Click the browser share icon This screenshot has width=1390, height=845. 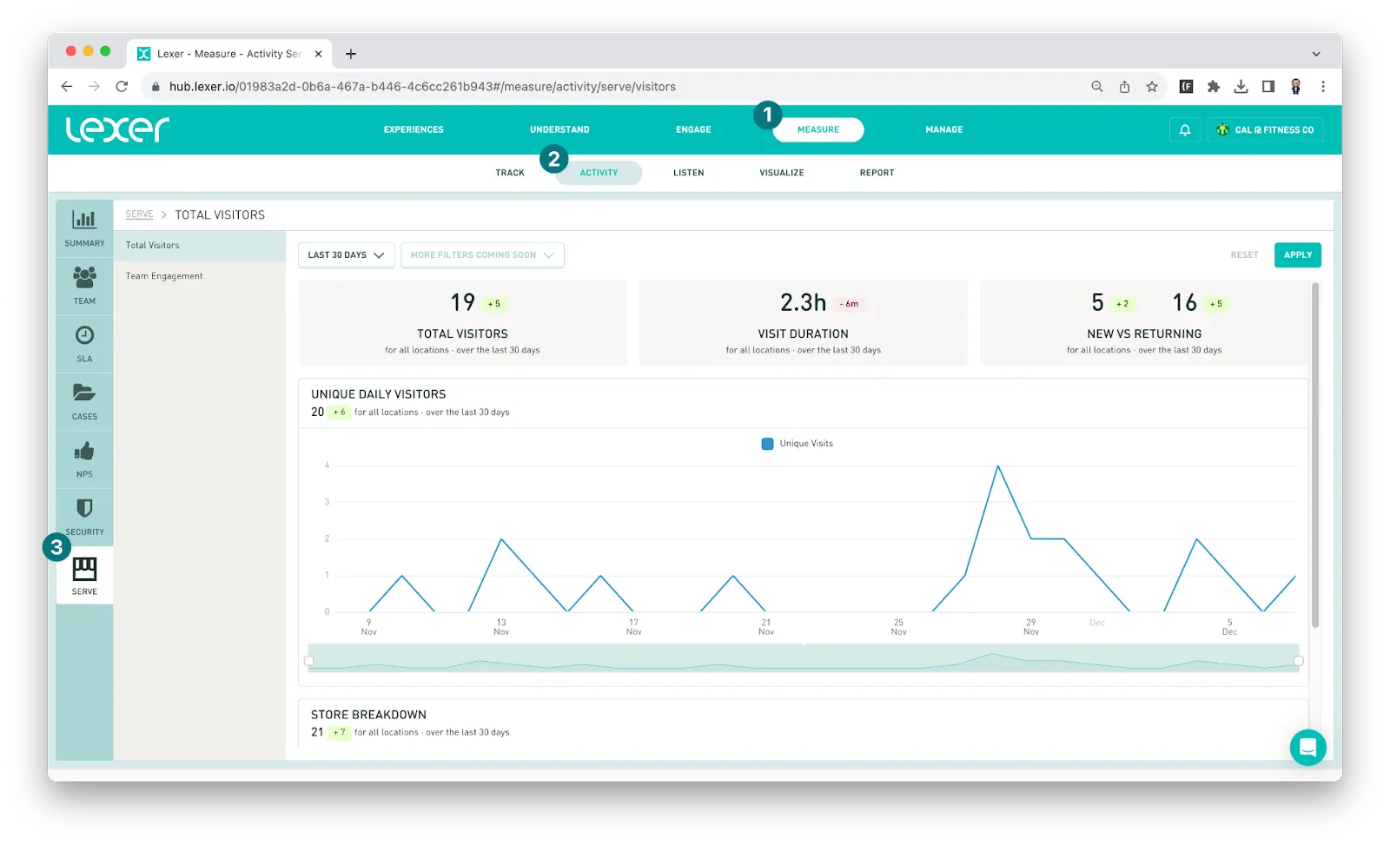pos(1124,87)
